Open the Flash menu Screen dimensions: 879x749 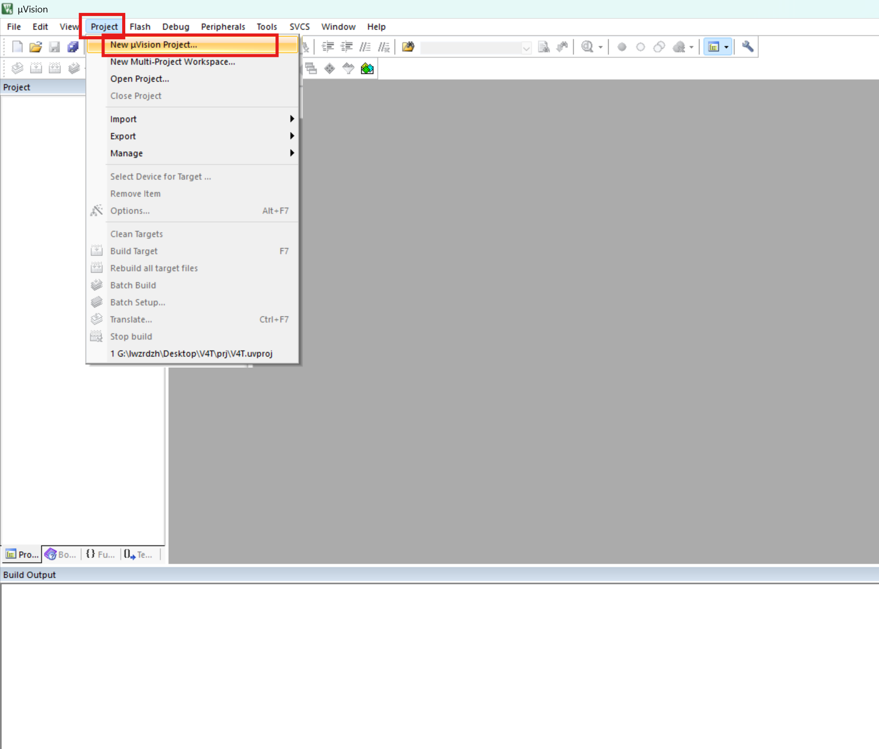140,27
